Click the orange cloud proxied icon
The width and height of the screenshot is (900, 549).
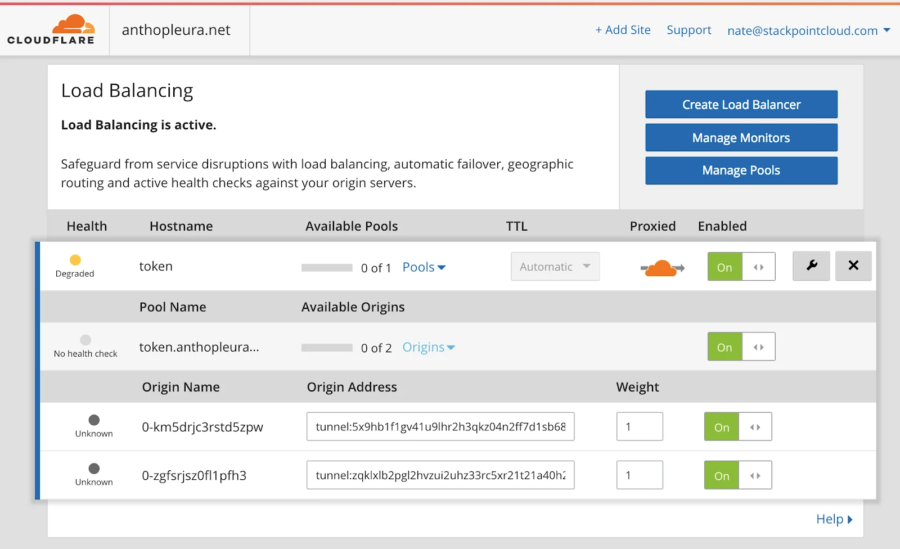point(662,268)
